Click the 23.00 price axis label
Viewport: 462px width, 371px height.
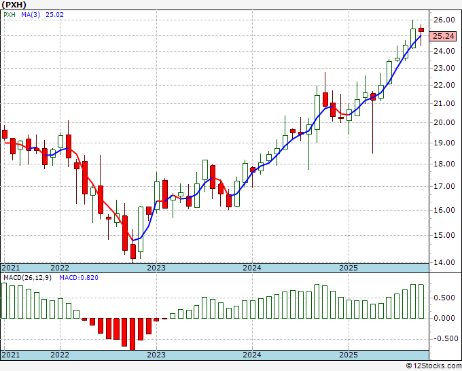point(444,69)
